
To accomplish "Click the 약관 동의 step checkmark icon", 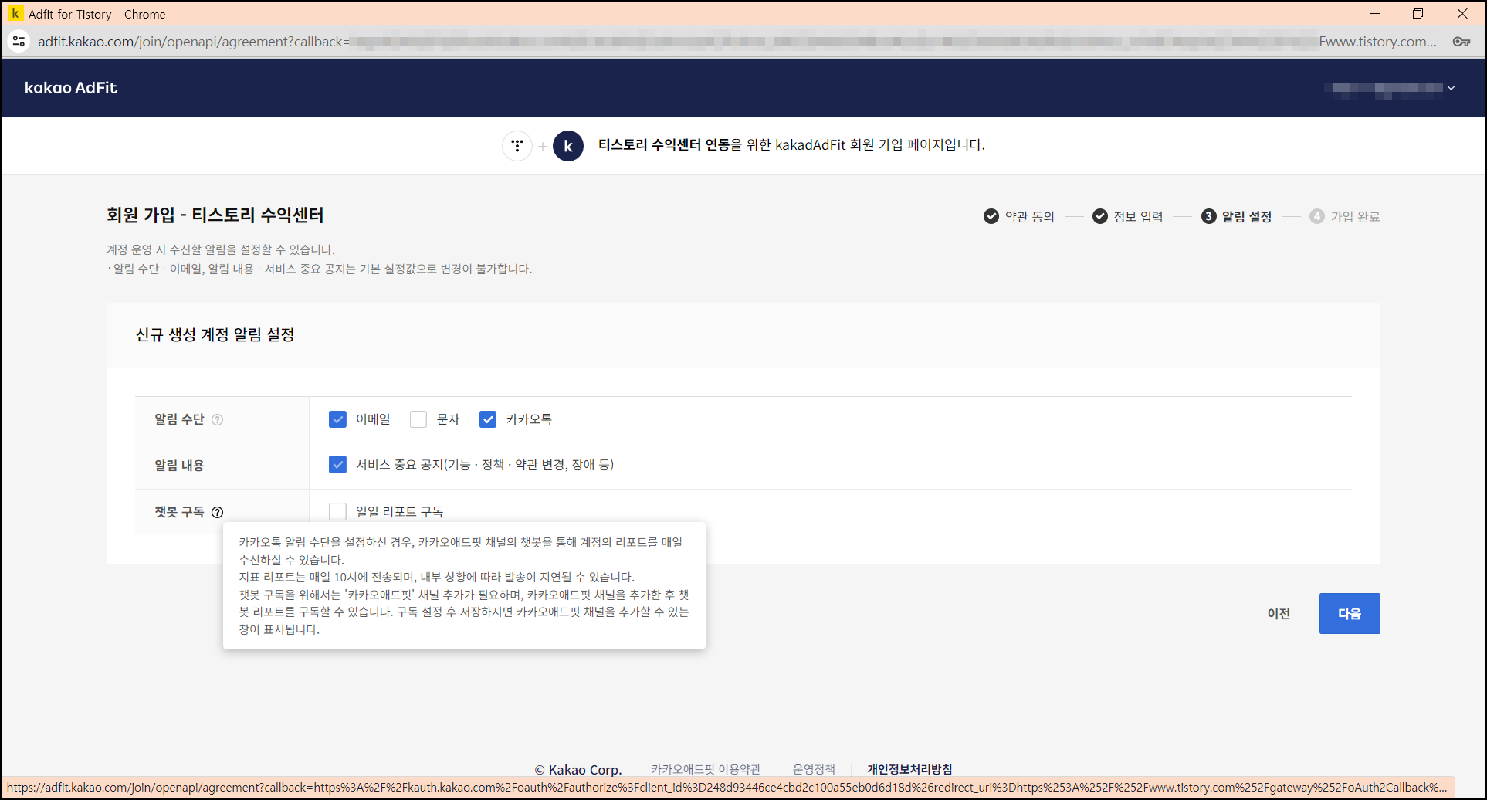I will [991, 217].
